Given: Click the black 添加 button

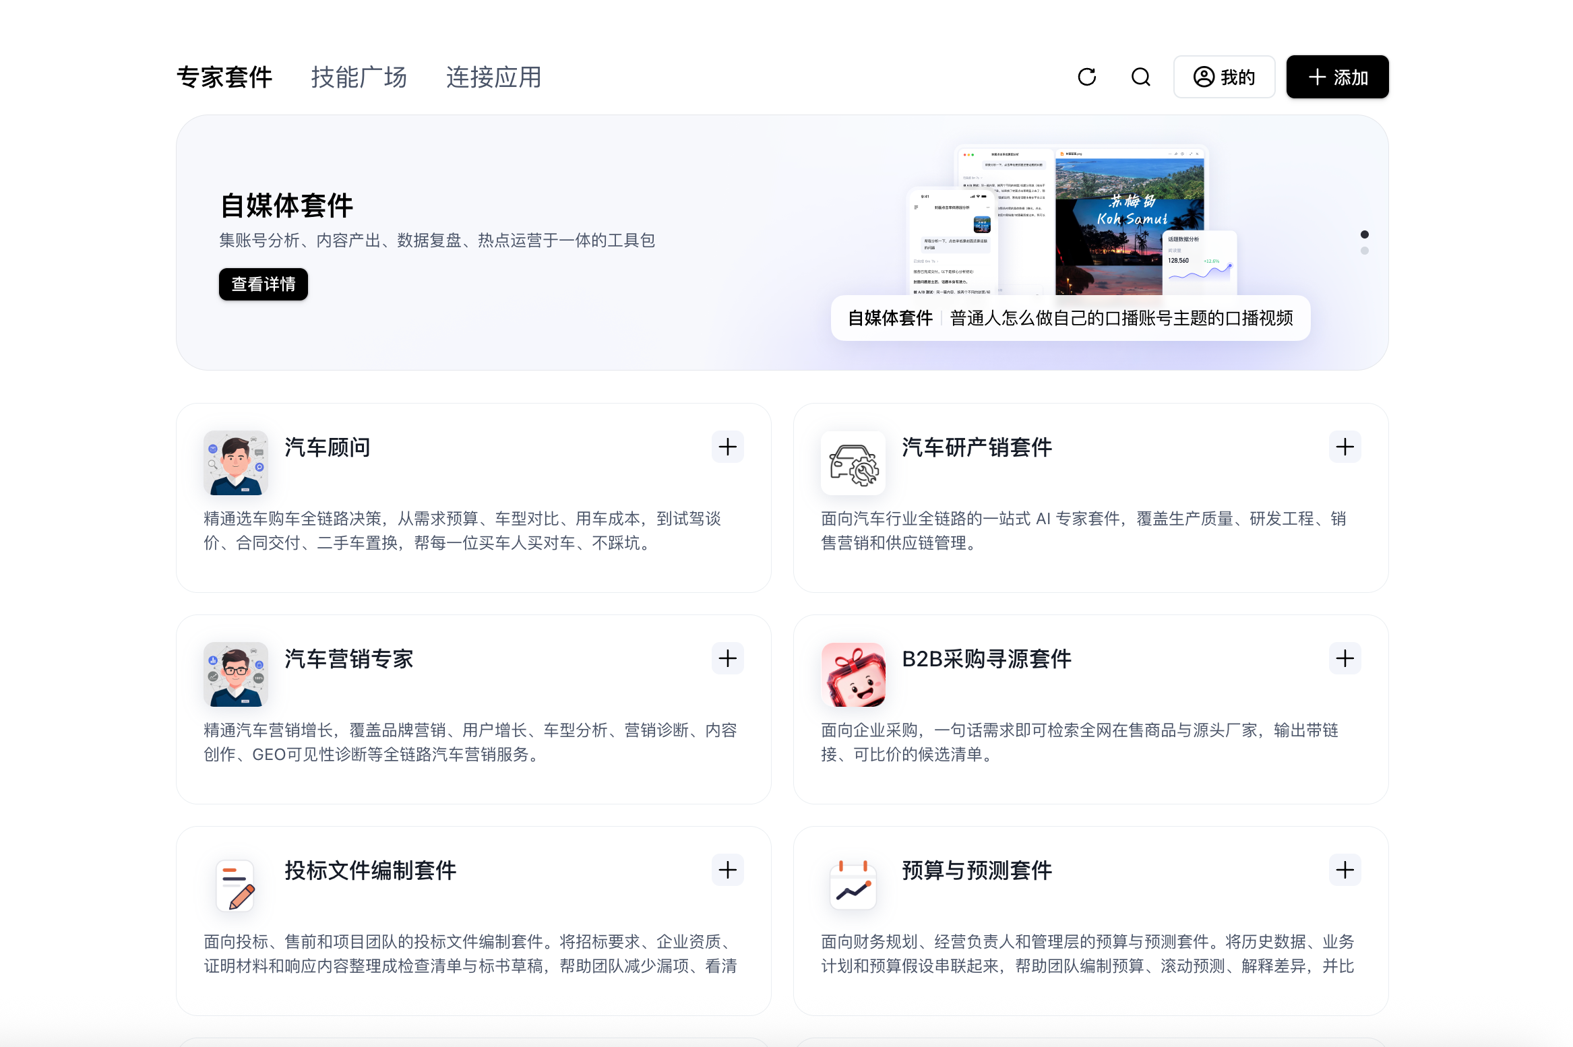Looking at the screenshot, I should 1337,77.
